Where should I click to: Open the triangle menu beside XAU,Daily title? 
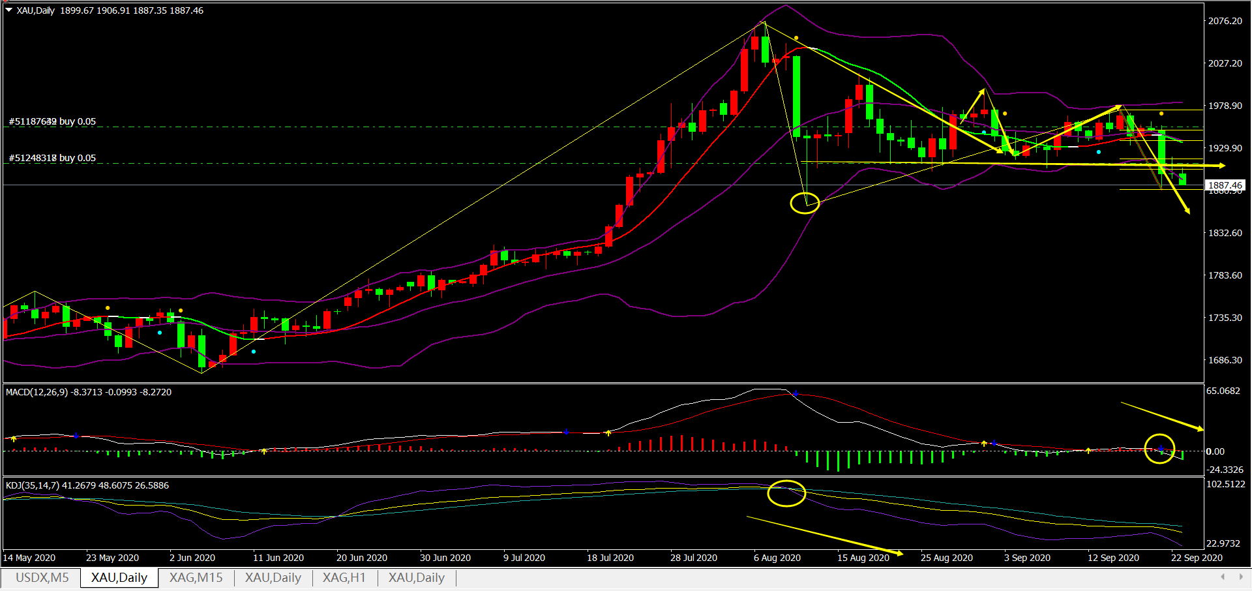(9, 10)
